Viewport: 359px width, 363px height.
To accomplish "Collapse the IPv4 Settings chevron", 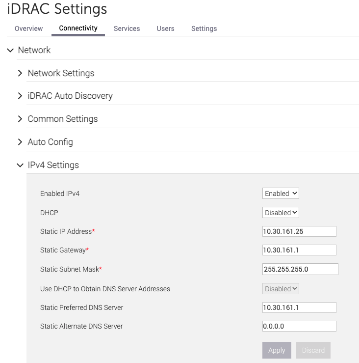I will 20,165.
